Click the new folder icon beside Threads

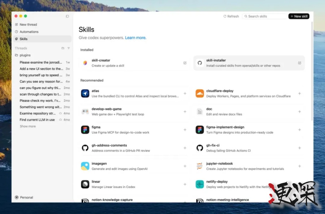(63, 48)
